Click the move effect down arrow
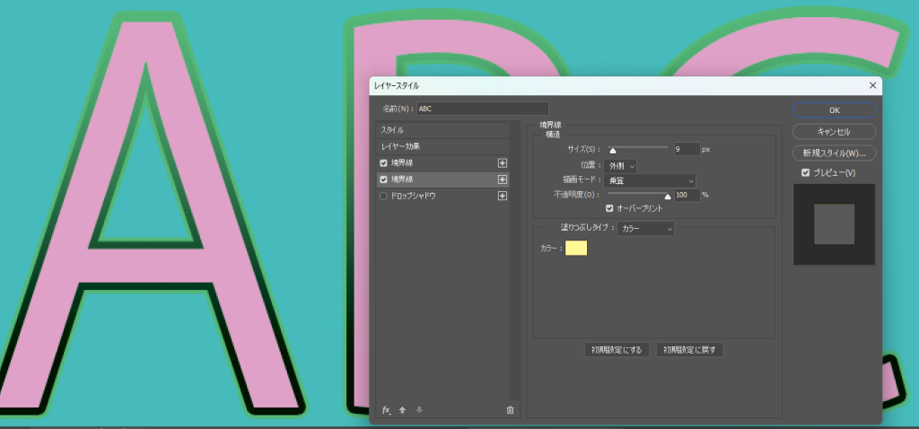This screenshot has height=429, width=919. coord(419,410)
